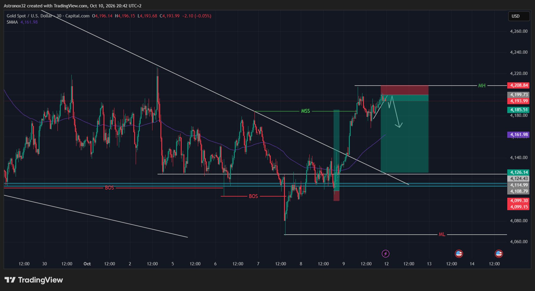Click the green profit zone of short position
The height and width of the screenshot is (291, 535).
[405, 134]
